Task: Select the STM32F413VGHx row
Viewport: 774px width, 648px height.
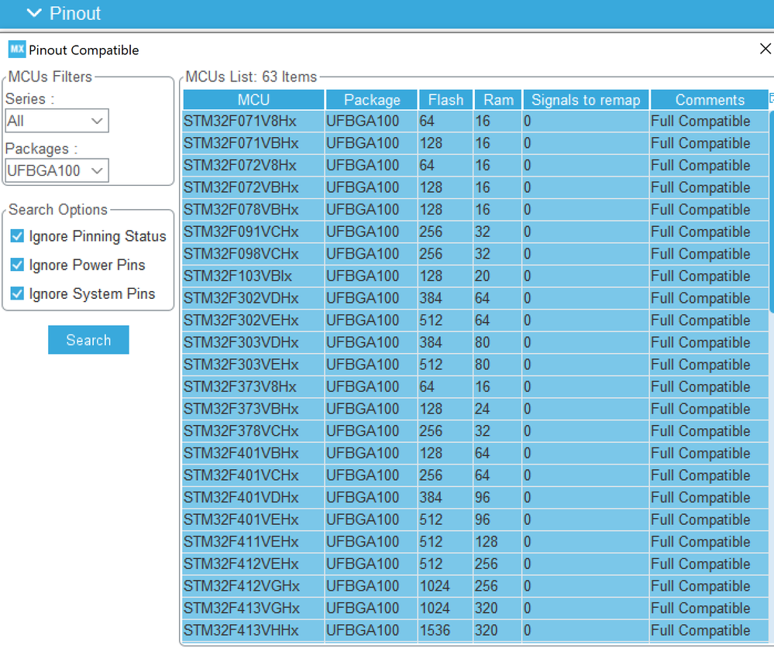Action: point(476,608)
